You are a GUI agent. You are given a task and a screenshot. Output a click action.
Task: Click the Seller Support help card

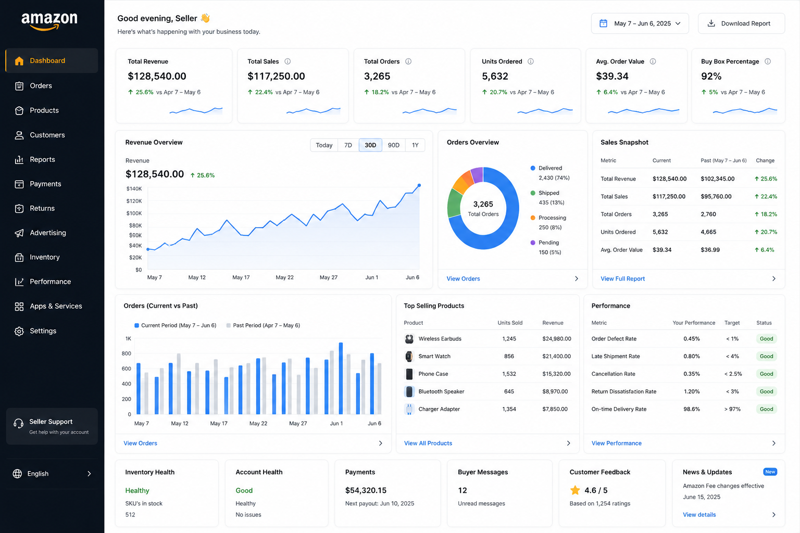[x=52, y=426]
